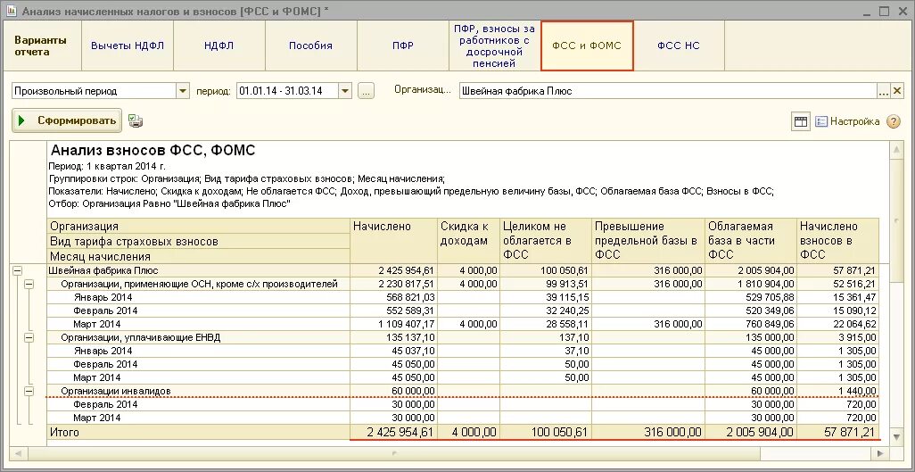
Task: Click the report title Анализ взносов ФСС, ФОМС
Action: click(x=152, y=151)
